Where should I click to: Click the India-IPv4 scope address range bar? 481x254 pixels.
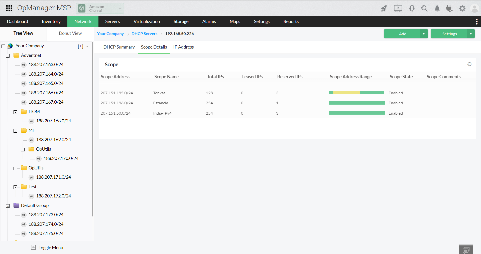(356, 113)
